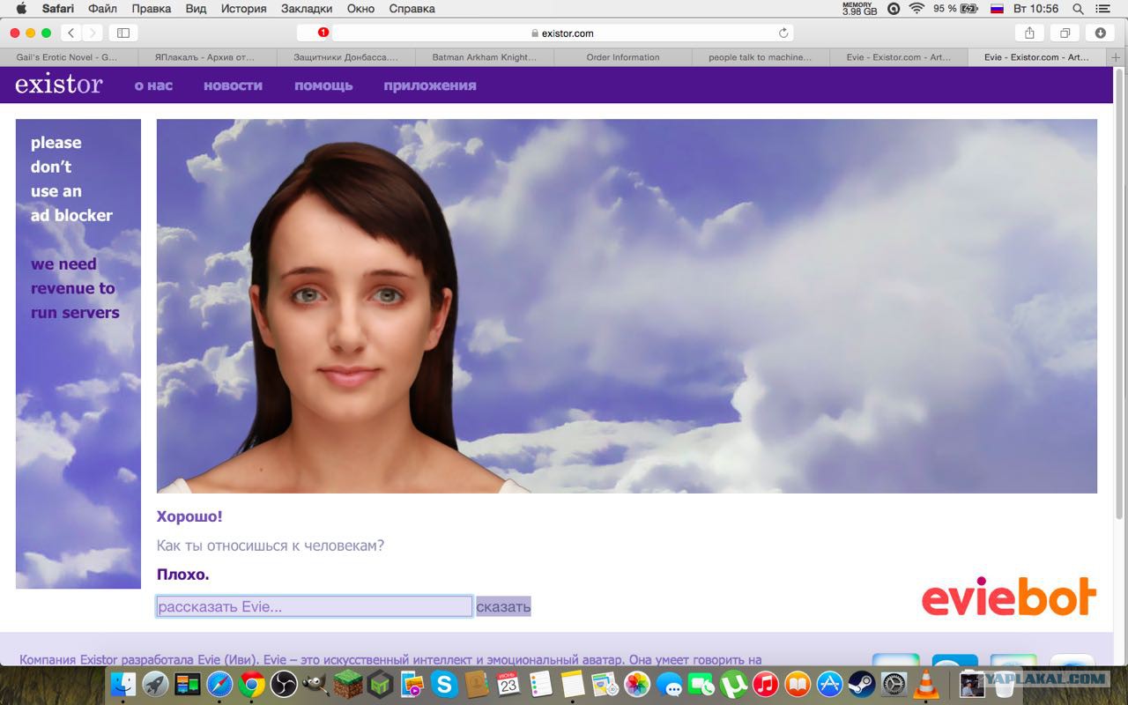1128x705 pixels.
Task: Open Calendar from the Dock
Action: (x=508, y=684)
